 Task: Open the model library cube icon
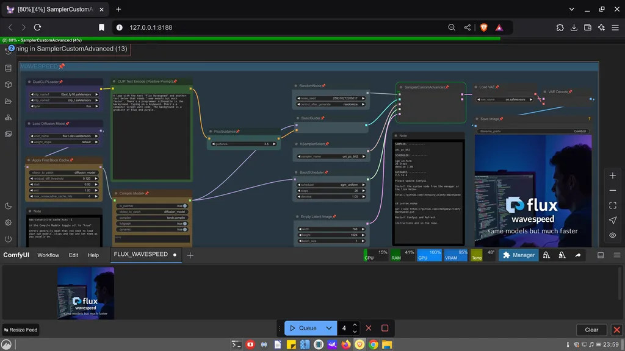(9, 85)
